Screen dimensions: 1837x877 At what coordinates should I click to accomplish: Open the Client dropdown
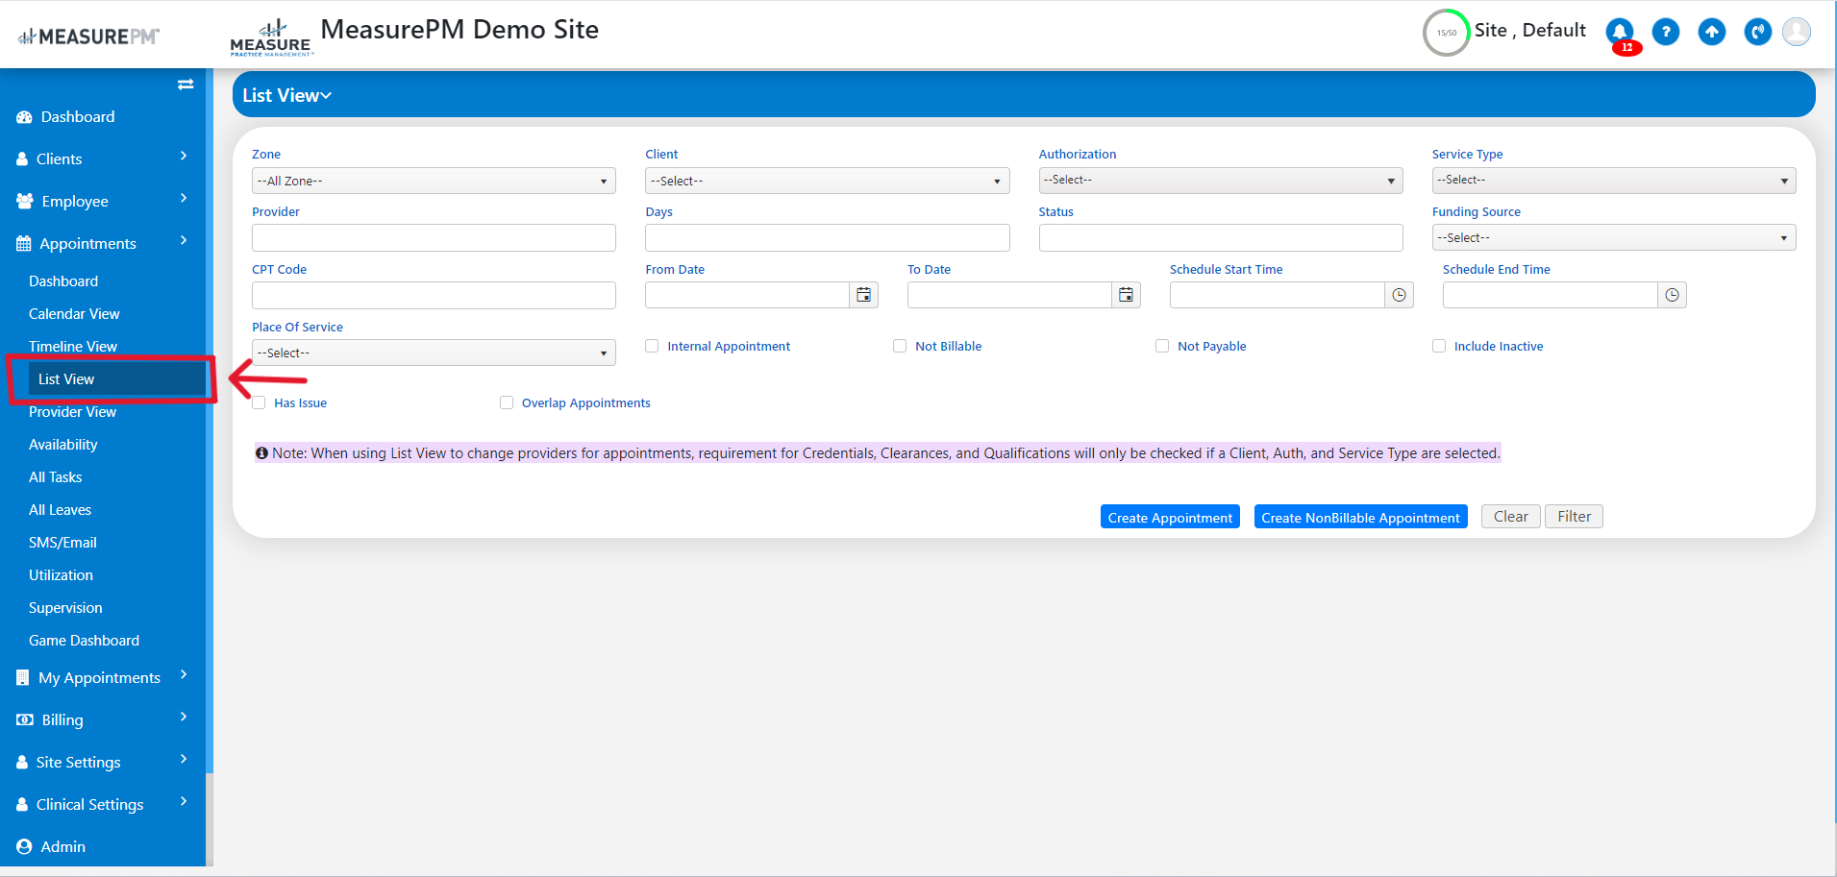click(x=827, y=181)
